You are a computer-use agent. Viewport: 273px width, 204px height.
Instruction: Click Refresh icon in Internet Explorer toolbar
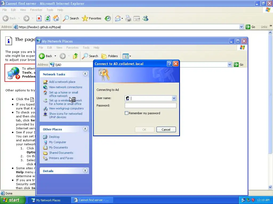[x=47, y=18]
